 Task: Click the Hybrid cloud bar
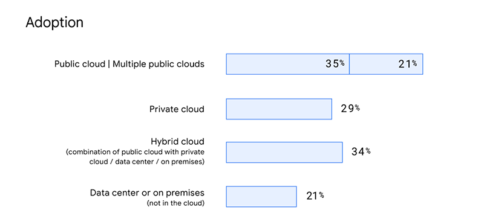point(284,152)
